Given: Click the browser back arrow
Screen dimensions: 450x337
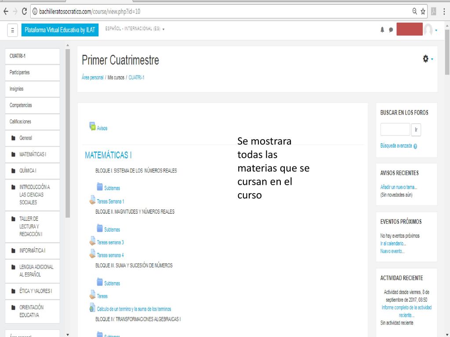Looking at the screenshot, I should coord(6,11).
